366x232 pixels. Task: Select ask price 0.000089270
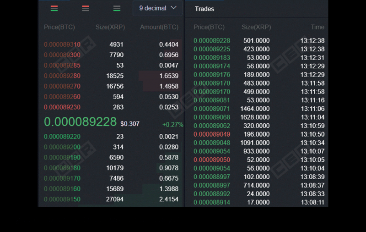[62, 86]
